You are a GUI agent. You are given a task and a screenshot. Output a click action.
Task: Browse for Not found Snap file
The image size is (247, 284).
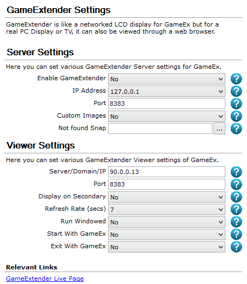tap(219, 129)
